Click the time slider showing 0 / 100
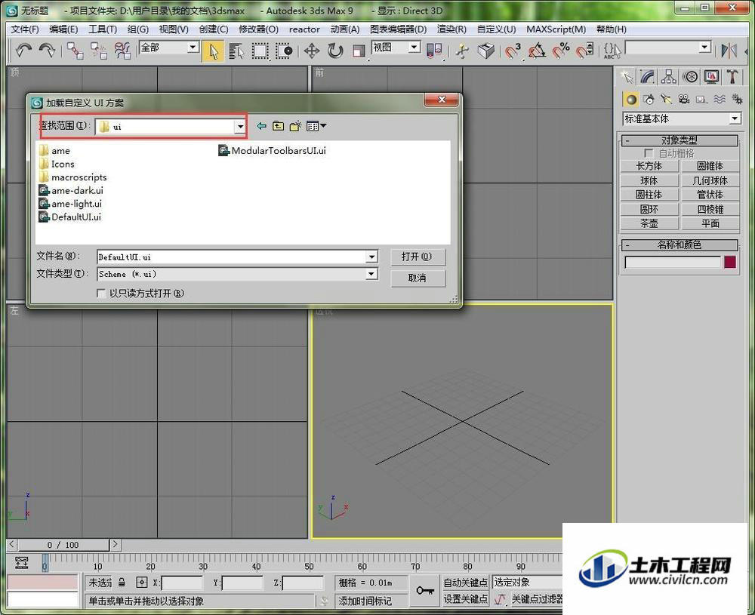The height and width of the screenshot is (615, 755). pos(63,545)
